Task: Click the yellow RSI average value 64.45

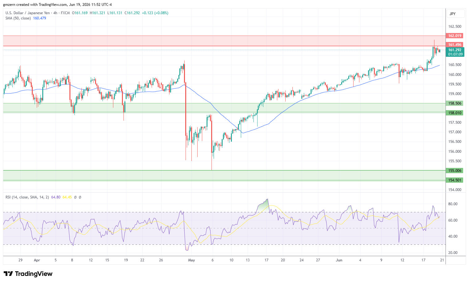Action: click(67, 197)
